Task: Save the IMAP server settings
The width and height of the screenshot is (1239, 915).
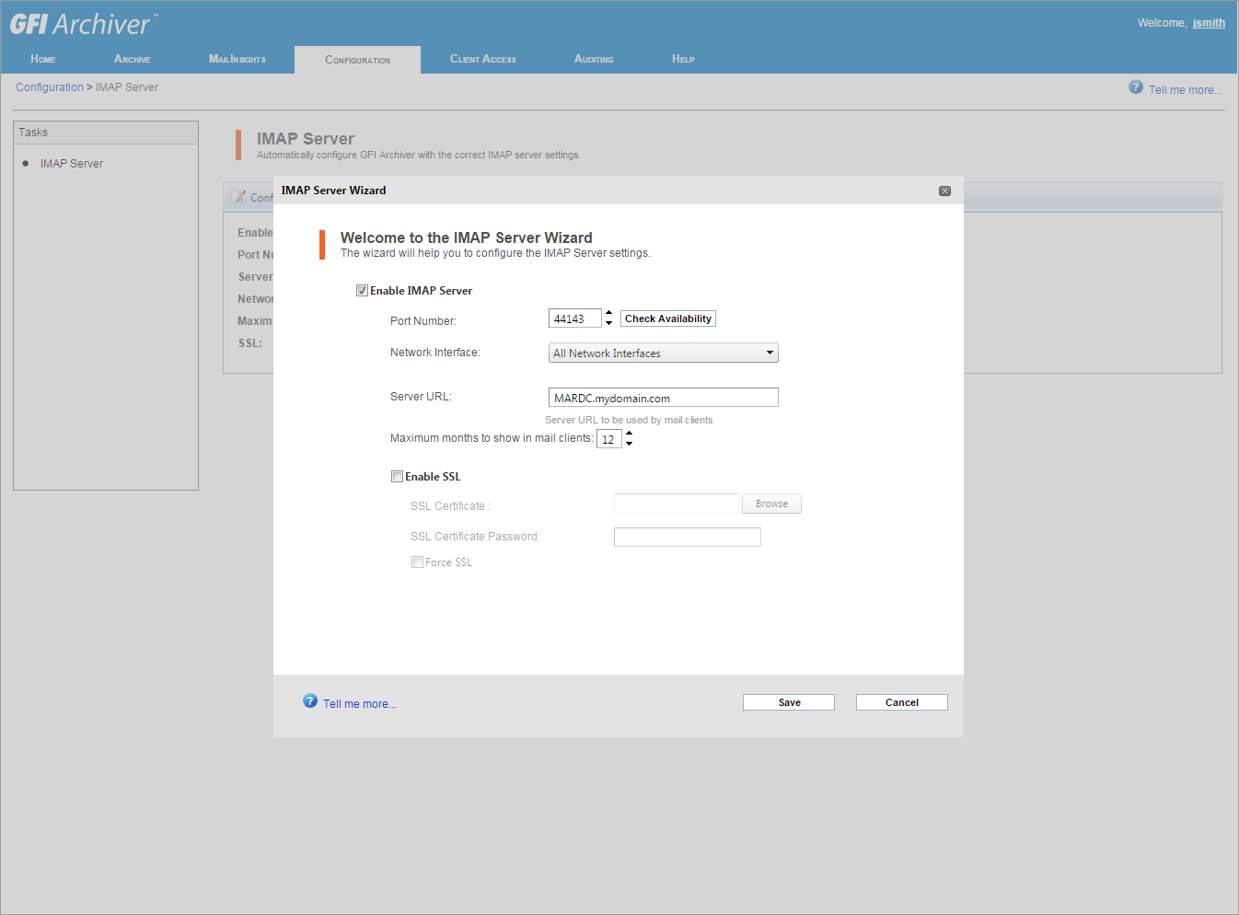Action: [x=789, y=702]
